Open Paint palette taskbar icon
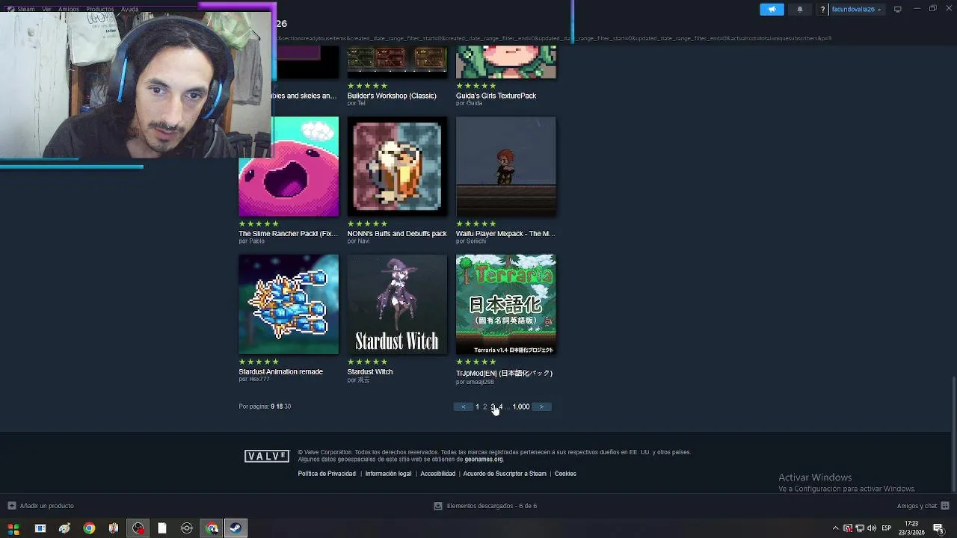The image size is (957, 538). pos(64,528)
